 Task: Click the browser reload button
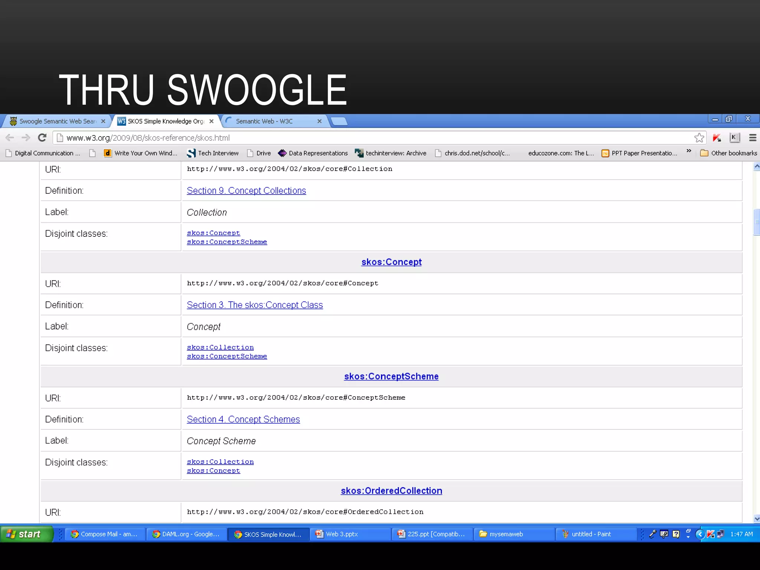[x=42, y=138]
